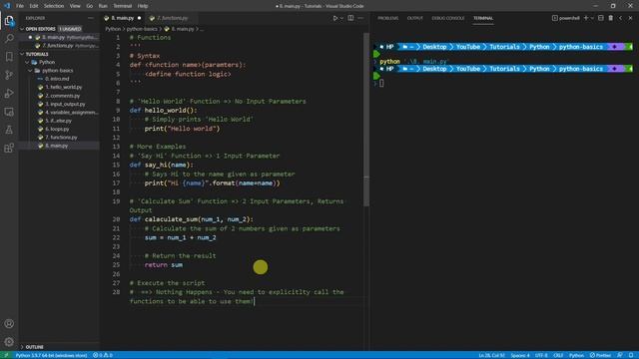The image size is (639, 359).
Task: Collapse the Python folder
Action: 27,62
